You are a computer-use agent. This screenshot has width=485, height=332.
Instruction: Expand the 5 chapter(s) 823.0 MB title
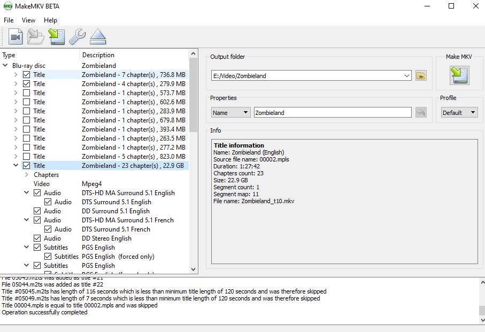click(x=16, y=157)
